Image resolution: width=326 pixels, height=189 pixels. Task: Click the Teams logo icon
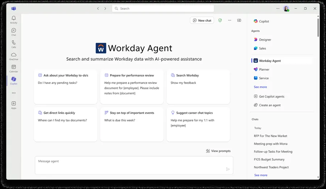tap(14, 9)
